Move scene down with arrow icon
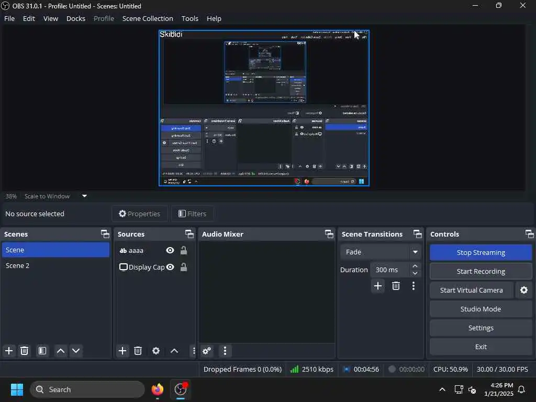 tap(76, 351)
